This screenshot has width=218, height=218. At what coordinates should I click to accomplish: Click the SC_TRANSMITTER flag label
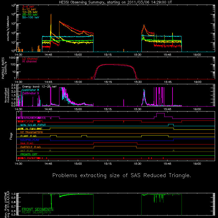(x=31, y=132)
